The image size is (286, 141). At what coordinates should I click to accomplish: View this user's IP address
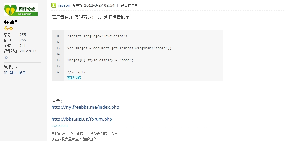point(6,73)
